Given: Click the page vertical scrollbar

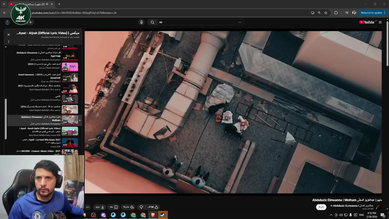Looking at the screenshot, I should tap(387, 44).
